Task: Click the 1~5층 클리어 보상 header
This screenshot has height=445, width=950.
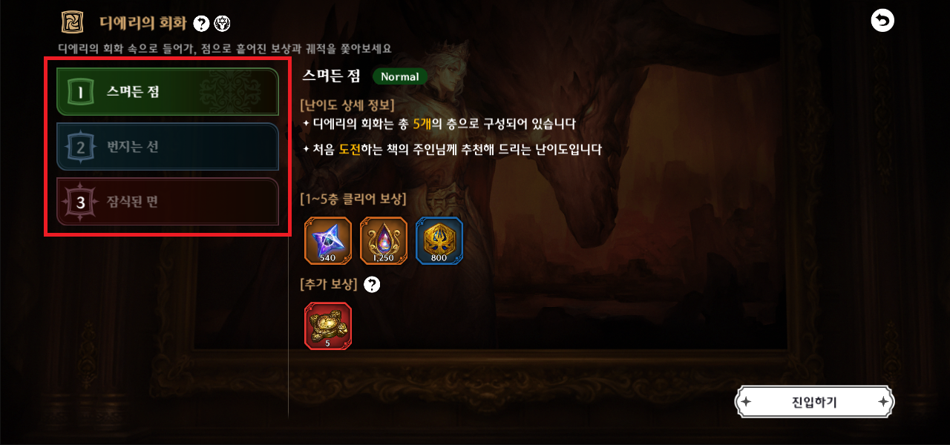Action: coord(353,199)
